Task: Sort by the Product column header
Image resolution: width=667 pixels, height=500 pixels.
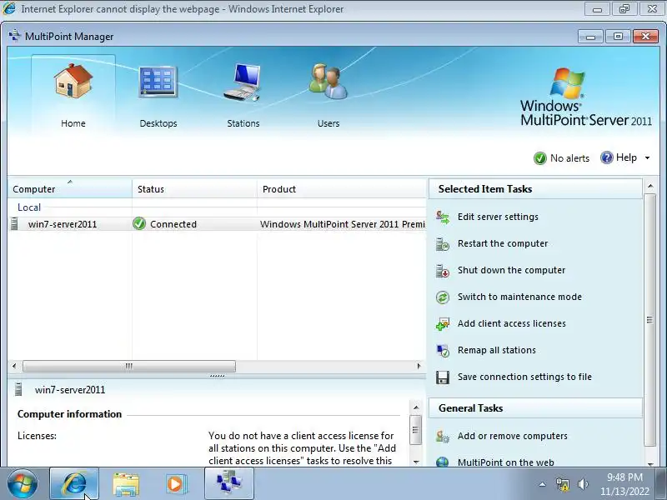Action: 342,189
